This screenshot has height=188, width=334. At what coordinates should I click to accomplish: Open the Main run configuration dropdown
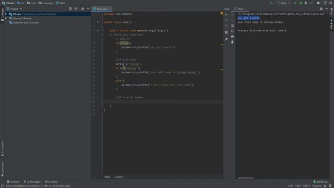(283, 3)
